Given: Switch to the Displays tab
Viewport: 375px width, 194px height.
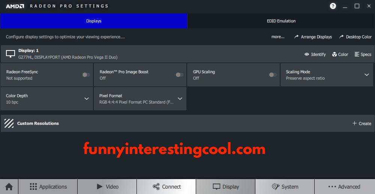Looking at the screenshot, I should pos(94,21).
